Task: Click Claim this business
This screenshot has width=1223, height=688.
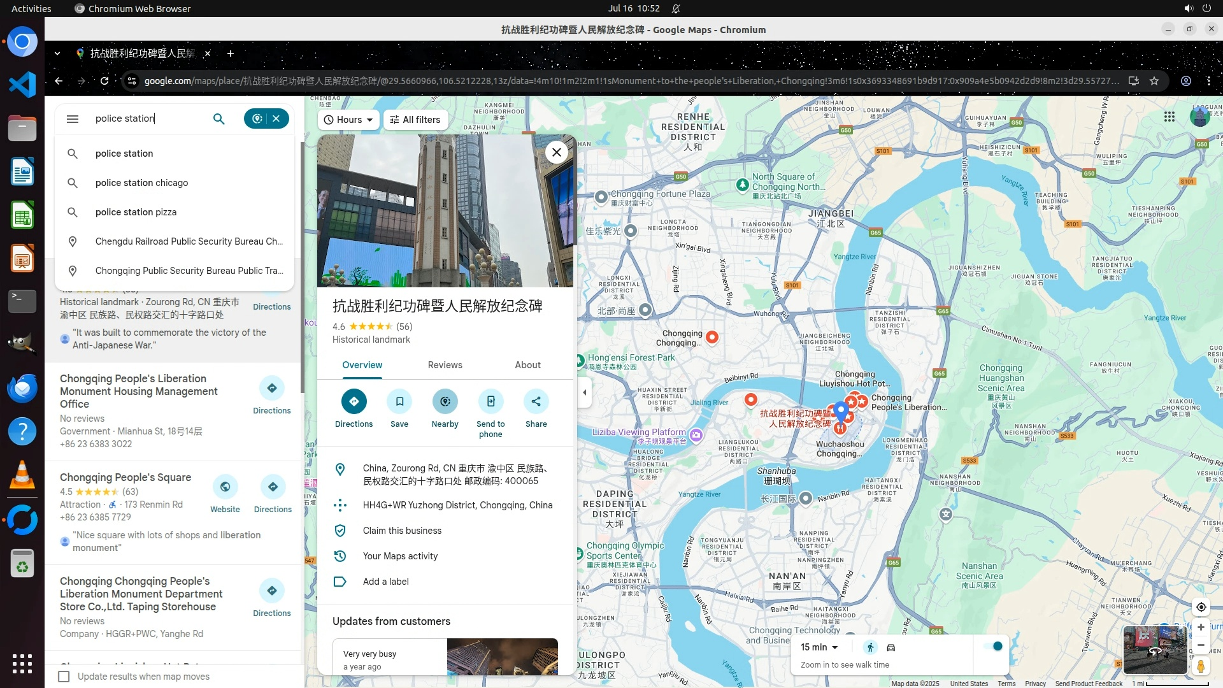Action: [402, 531]
